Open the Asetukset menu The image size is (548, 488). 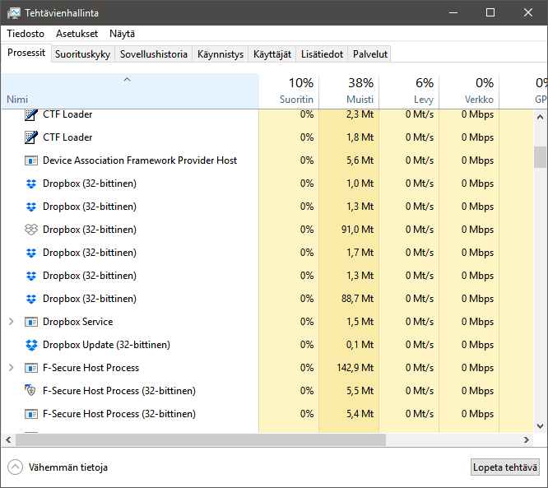tap(77, 34)
